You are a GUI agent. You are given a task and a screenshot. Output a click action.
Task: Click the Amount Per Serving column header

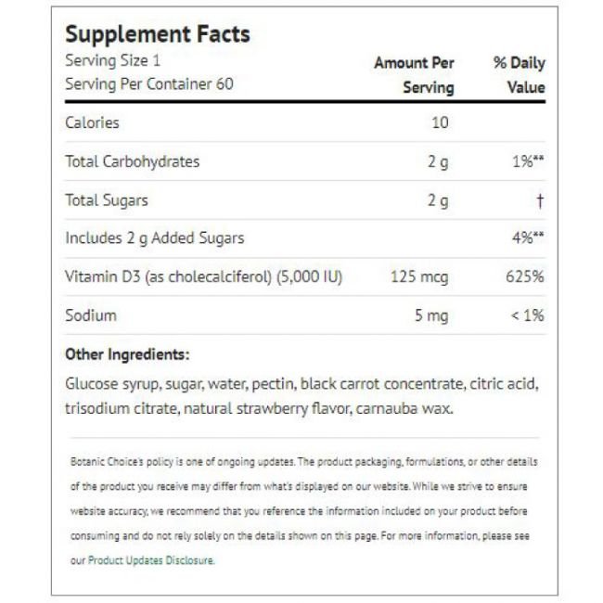(415, 75)
